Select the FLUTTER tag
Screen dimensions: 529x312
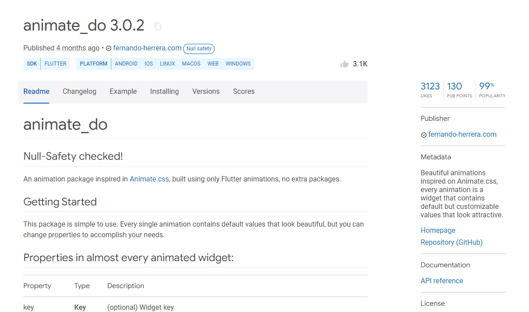point(55,64)
